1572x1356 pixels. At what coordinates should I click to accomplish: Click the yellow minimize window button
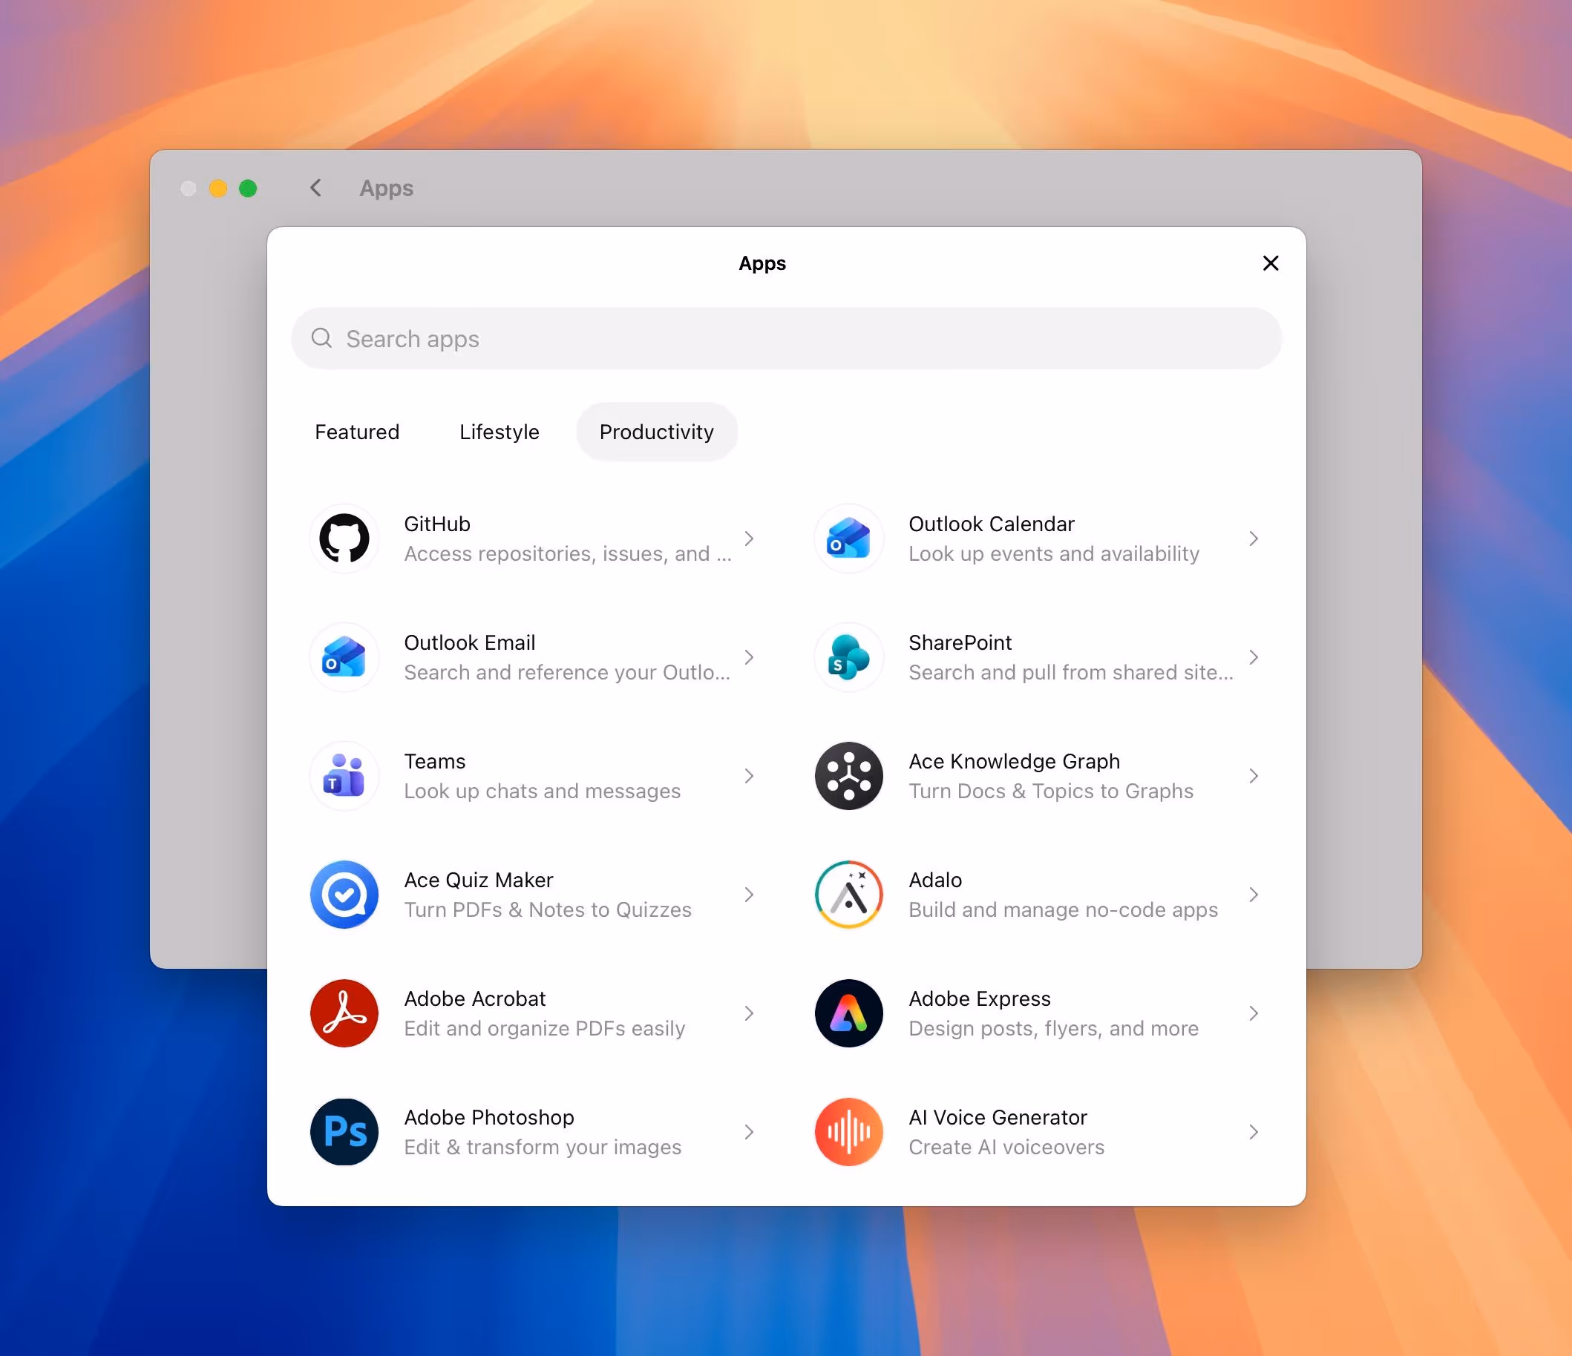(218, 188)
